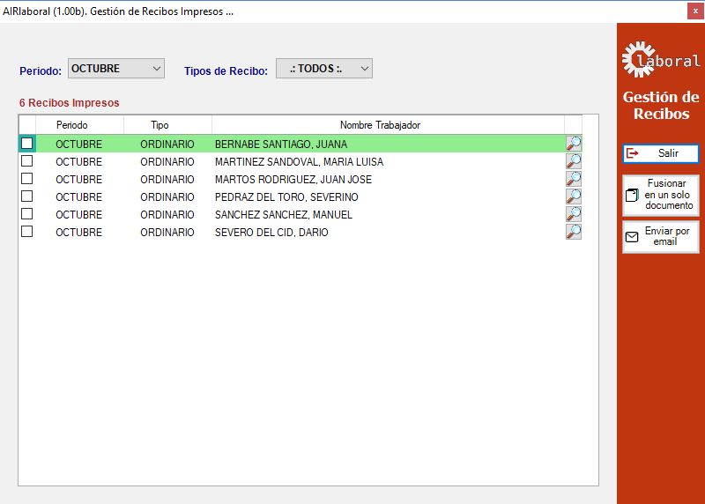Click the Tipo column header
The width and height of the screenshot is (705, 504).
(160, 125)
